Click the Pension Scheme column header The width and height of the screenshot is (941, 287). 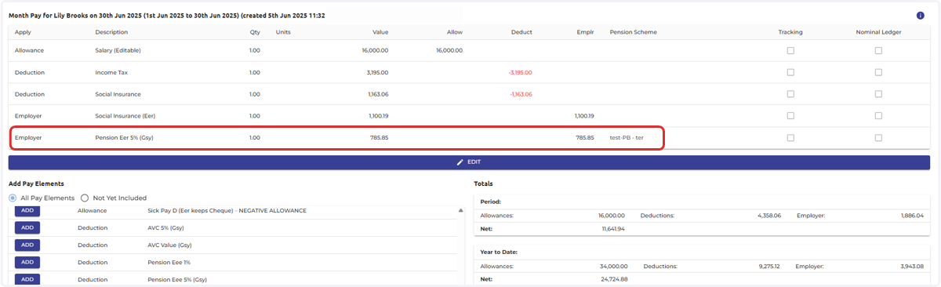point(634,32)
